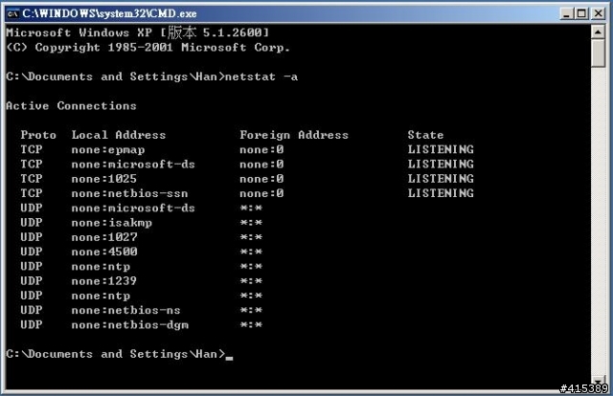Click the last command prompt line
The height and width of the screenshot is (396, 613).
pyautogui.click(x=119, y=354)
